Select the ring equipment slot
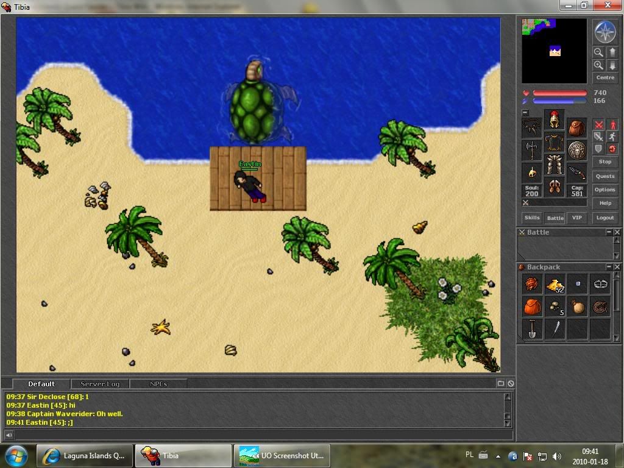The height and width of the screenshot is (468, 624). coord(531,172)
